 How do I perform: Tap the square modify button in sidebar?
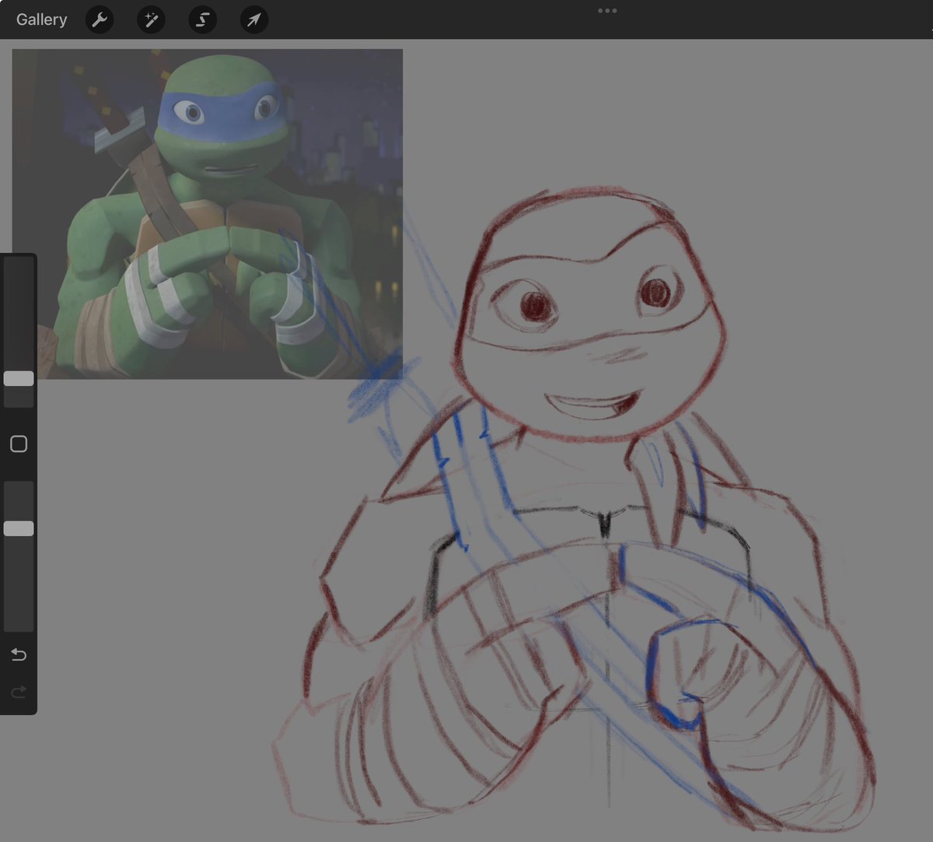[x=19, y=444]
